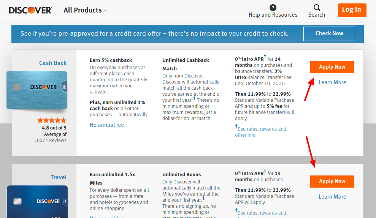Click the Cash Back card title link
376x218 pixels.
coord(53,63)
